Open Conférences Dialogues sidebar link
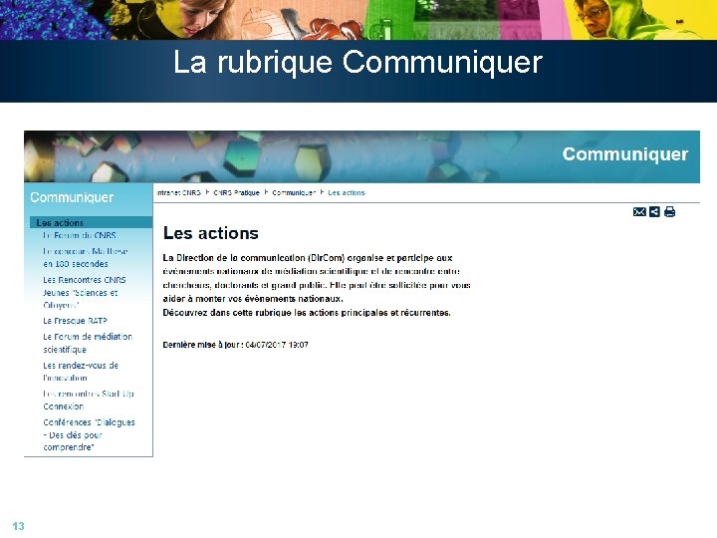 (90, 434)
